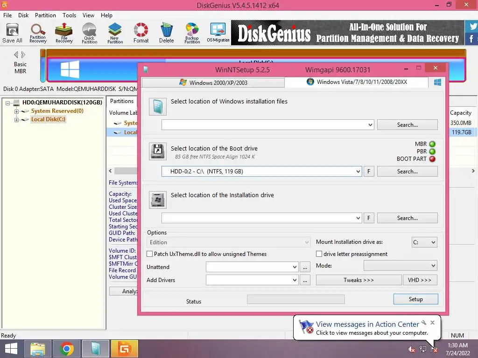
Task: Open Chrome from the taskbar
Action: [x=67, y=349]
